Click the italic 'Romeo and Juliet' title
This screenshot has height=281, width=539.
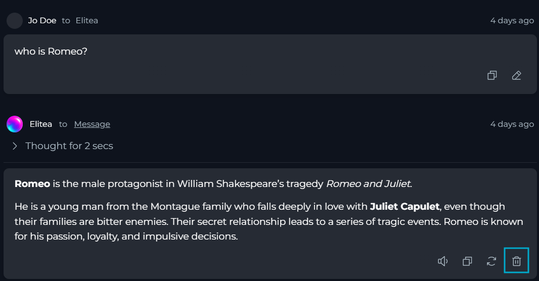click(369, 184)
